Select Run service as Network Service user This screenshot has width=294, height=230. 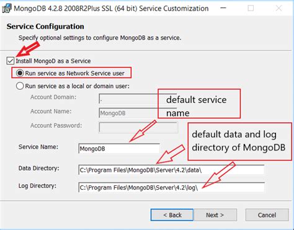pyautogui.click(x=20, y=73)
